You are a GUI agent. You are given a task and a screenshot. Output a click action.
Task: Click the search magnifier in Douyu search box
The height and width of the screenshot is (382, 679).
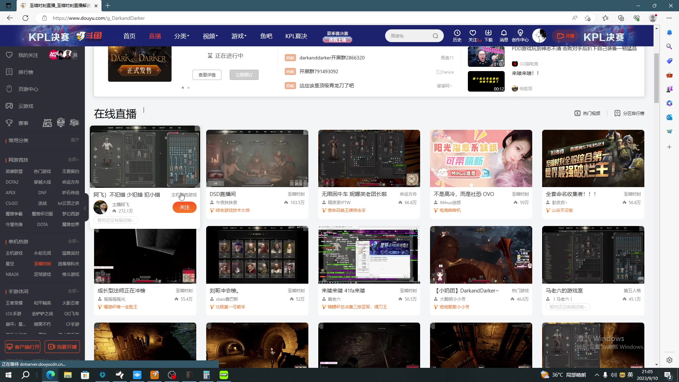pos(435,36)
